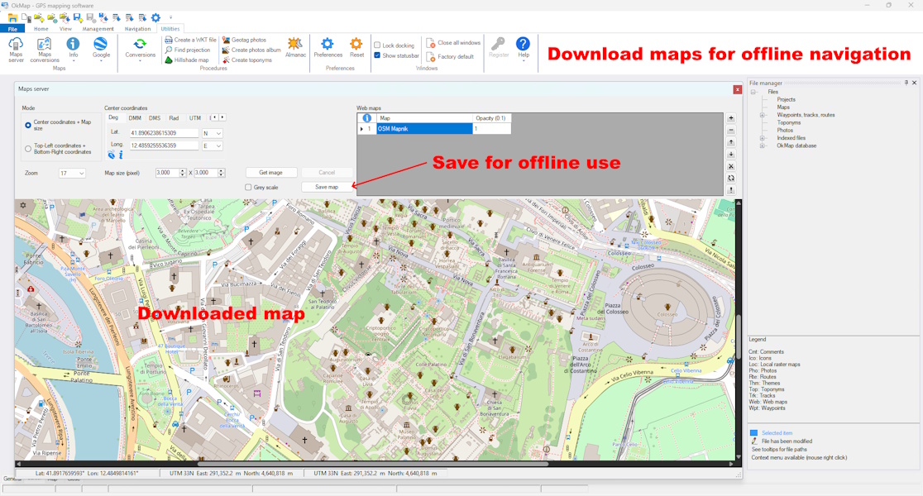Open the Conversions tool
Viewport: 923px width, 496px height.
(140, 48)
